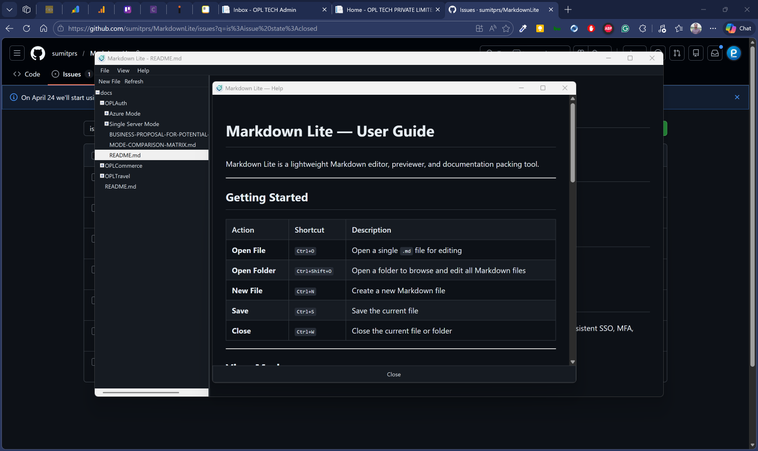Collapse the docs folder in the file tree
758x451 pixels.
97,92
